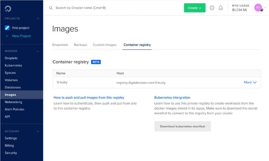Click the user avatar PD
This screenshot has height=161, width=269.
click(x=258, y=8)
